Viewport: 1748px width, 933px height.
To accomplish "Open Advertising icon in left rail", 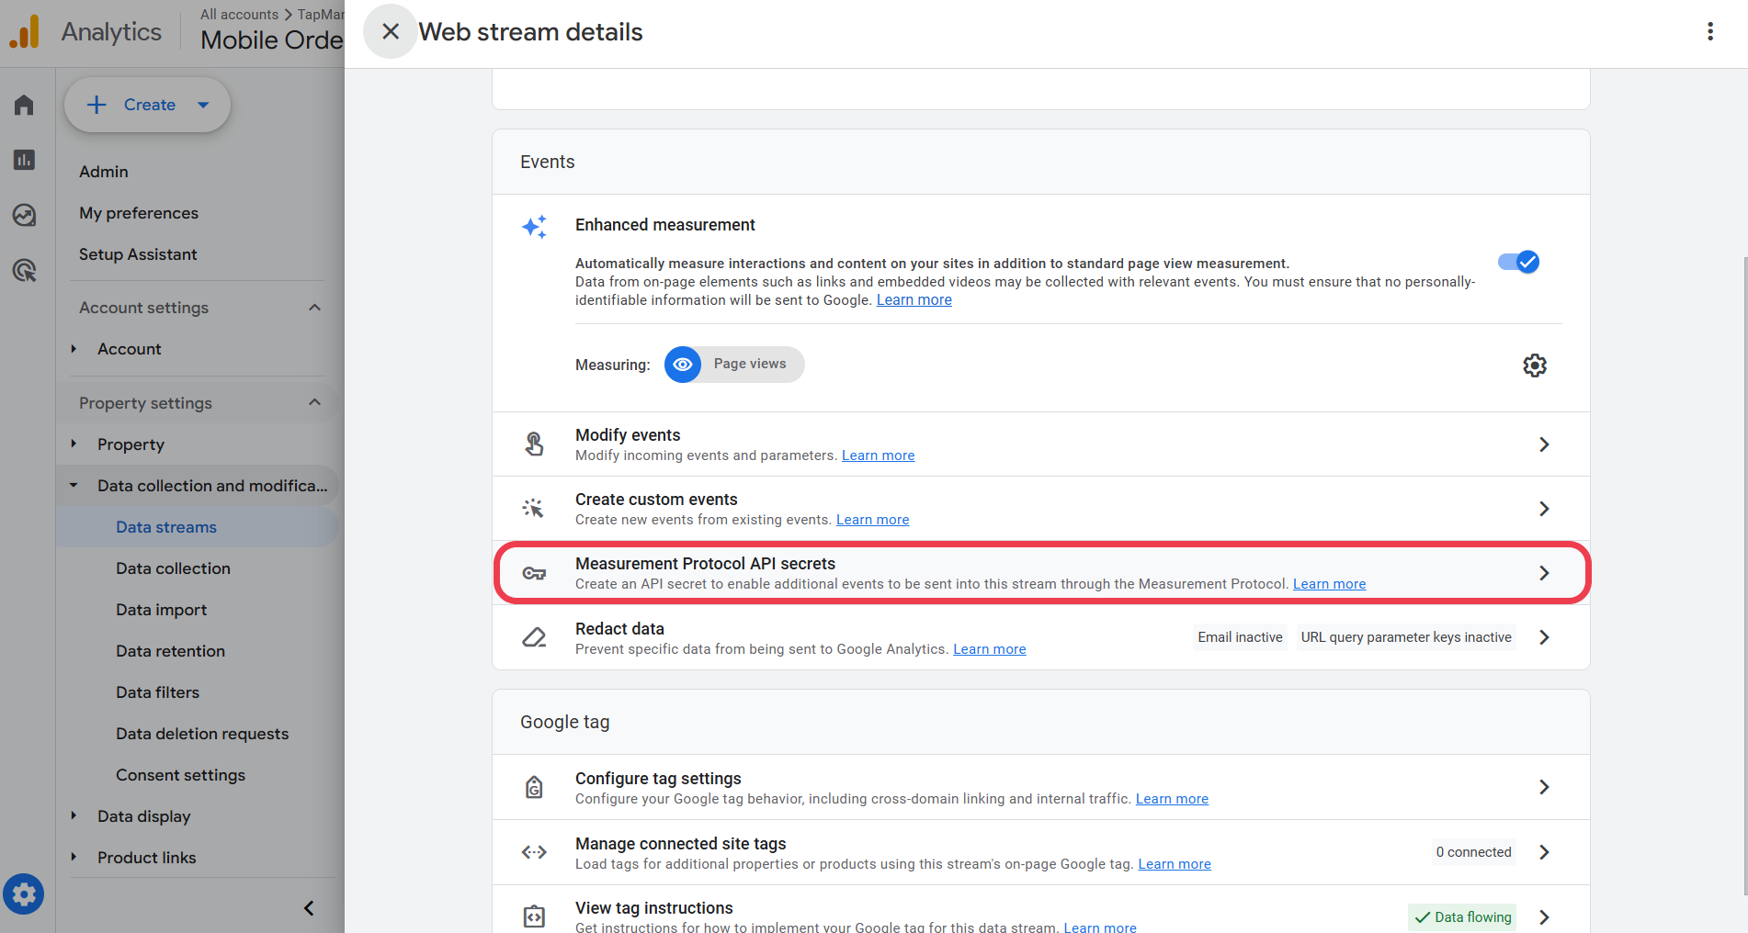I will point(25,270).
